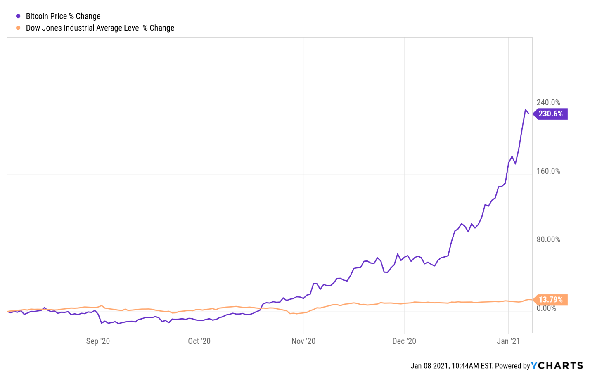Click the 240.0% y-axis label
The width and height of the screenshot is (590, 374).
548,102
